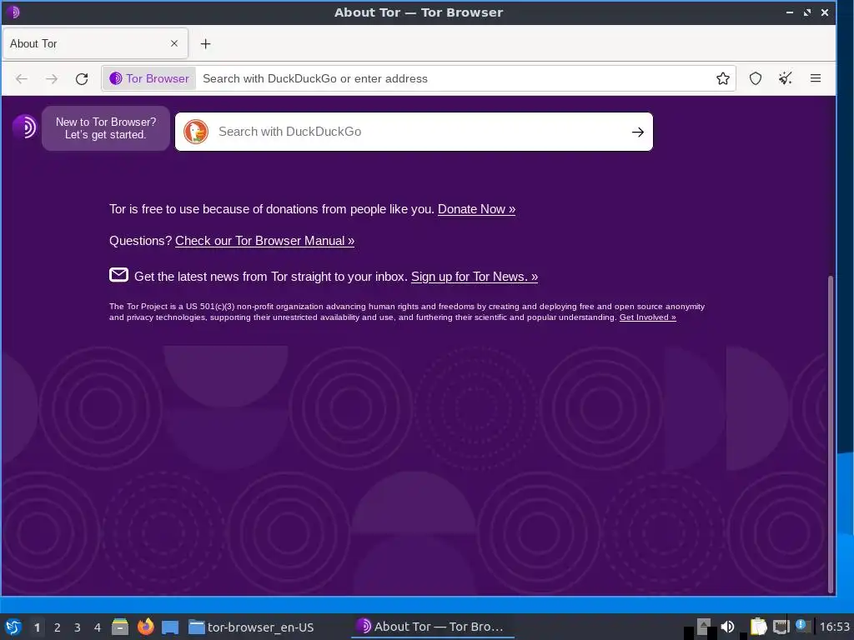Follow the Donate Now link
Screen dimensions: 854x640
point(476,209)
